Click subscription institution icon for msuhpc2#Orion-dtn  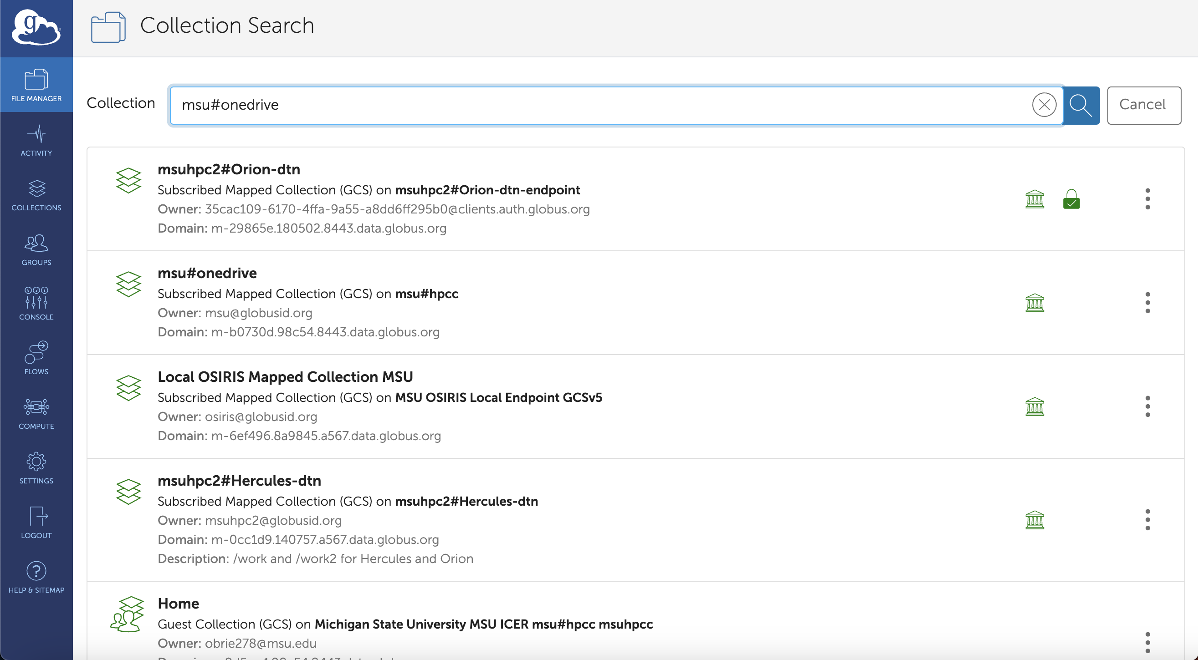(x=1034, y=199)
